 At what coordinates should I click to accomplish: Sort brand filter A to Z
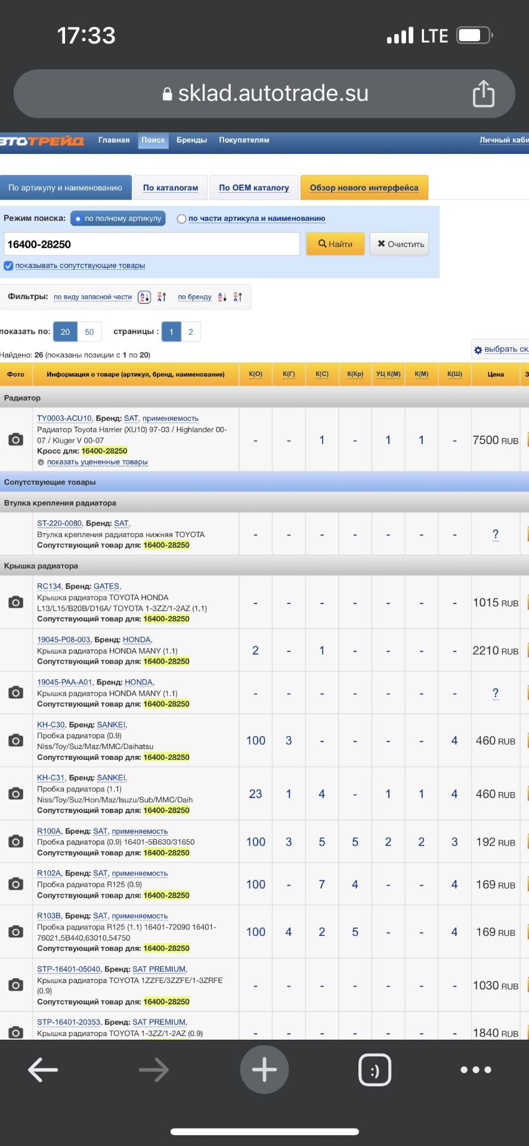(x=222, y=297)
